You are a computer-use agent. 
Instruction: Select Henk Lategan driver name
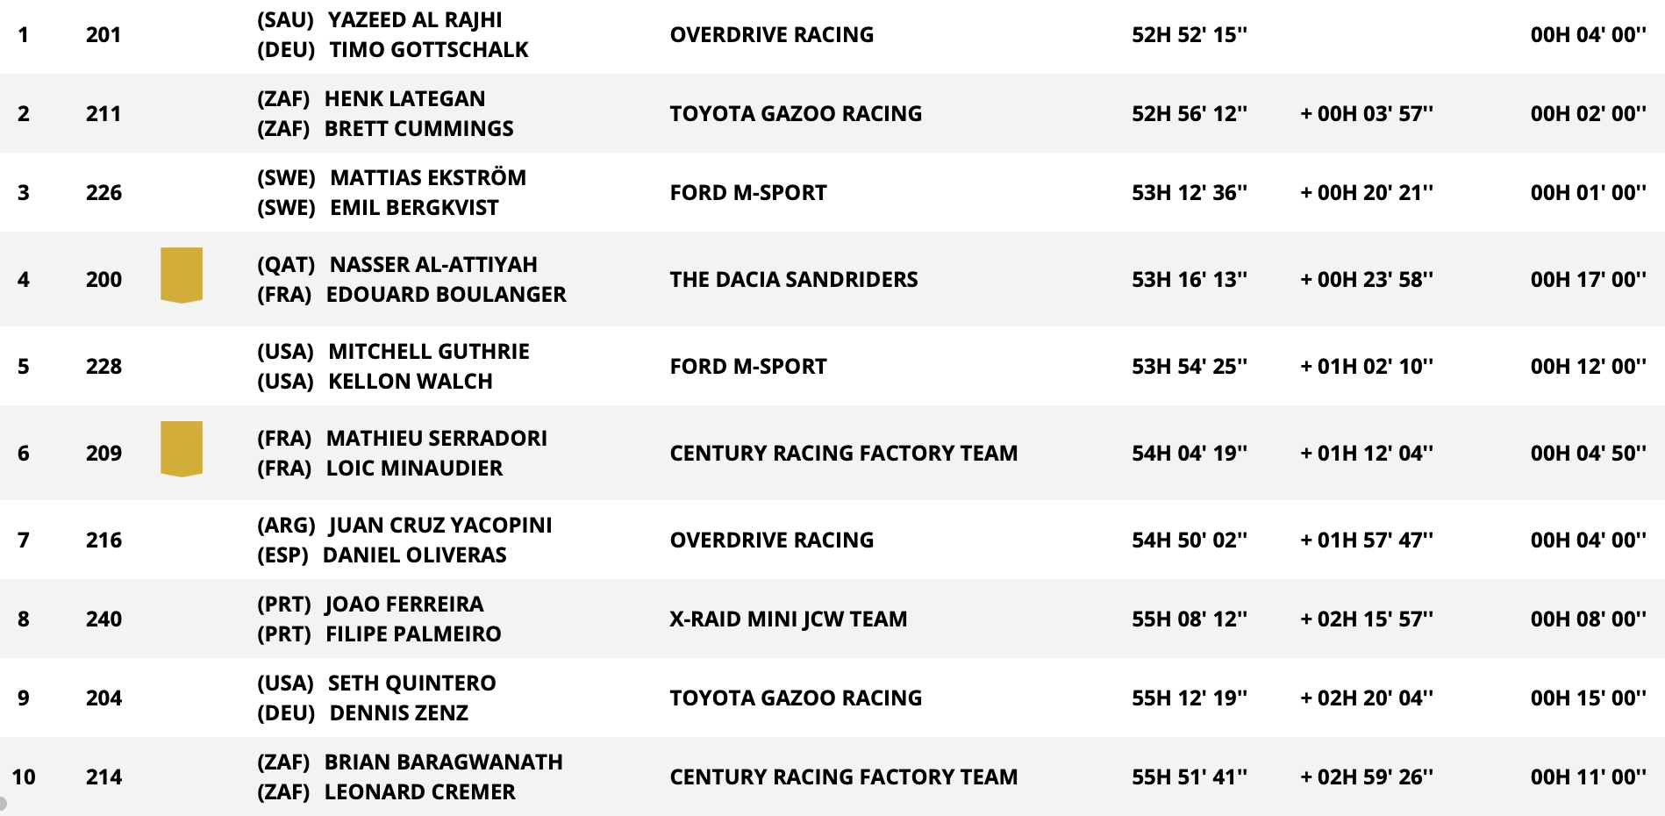click(x=404, y=98)
